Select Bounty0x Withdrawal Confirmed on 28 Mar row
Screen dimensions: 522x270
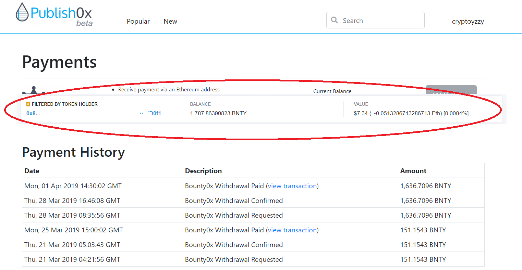pos(234,201)
